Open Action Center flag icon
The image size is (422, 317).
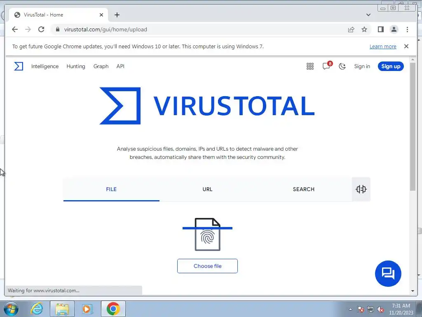tap(361, 309)
